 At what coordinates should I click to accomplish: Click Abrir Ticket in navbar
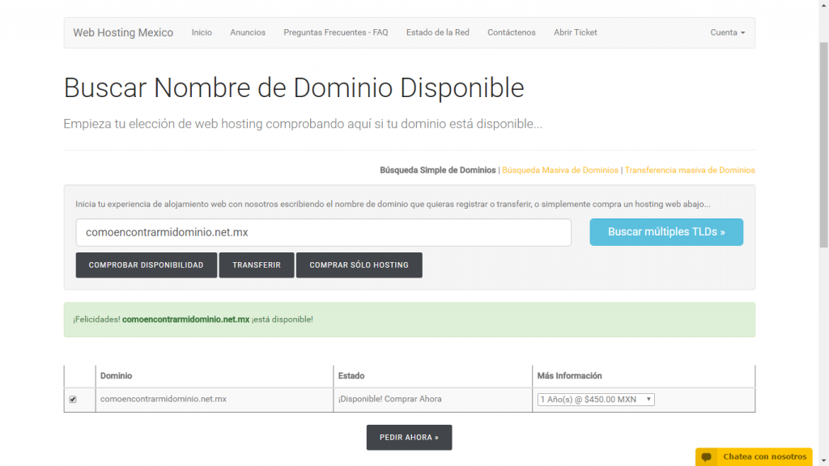575,32
